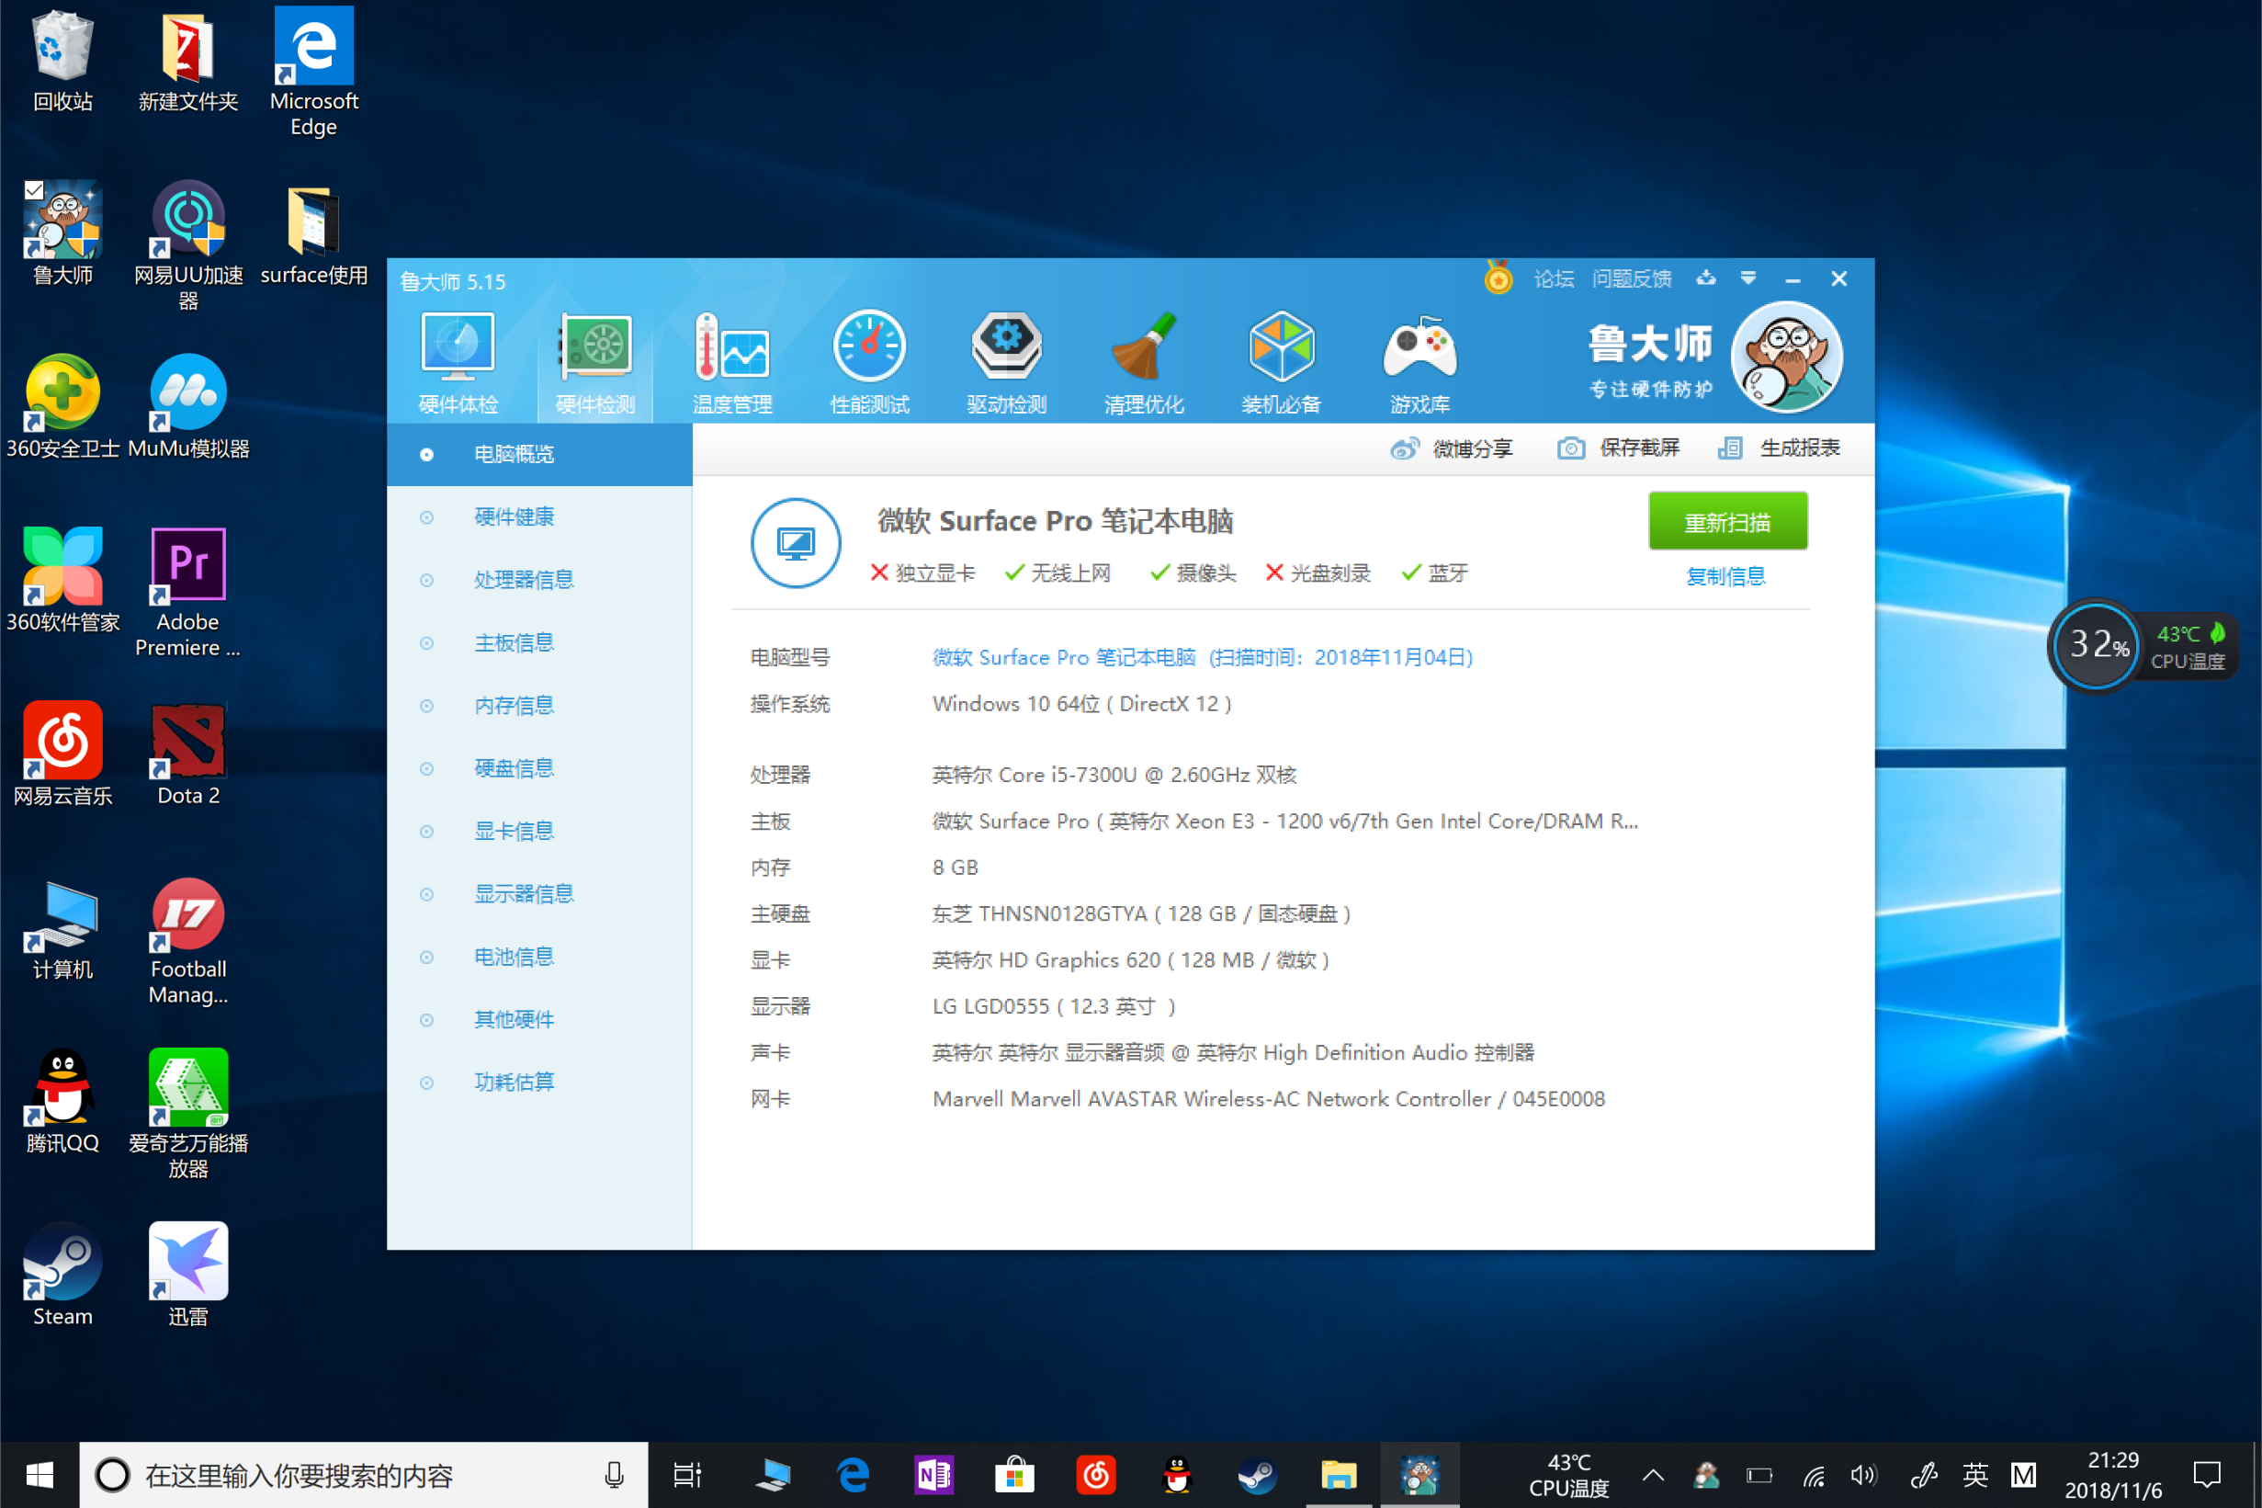Click the computer monitor icon beside device title
The width and height of the screenshot is (2262, 1508).
click(x=795, y=543)
